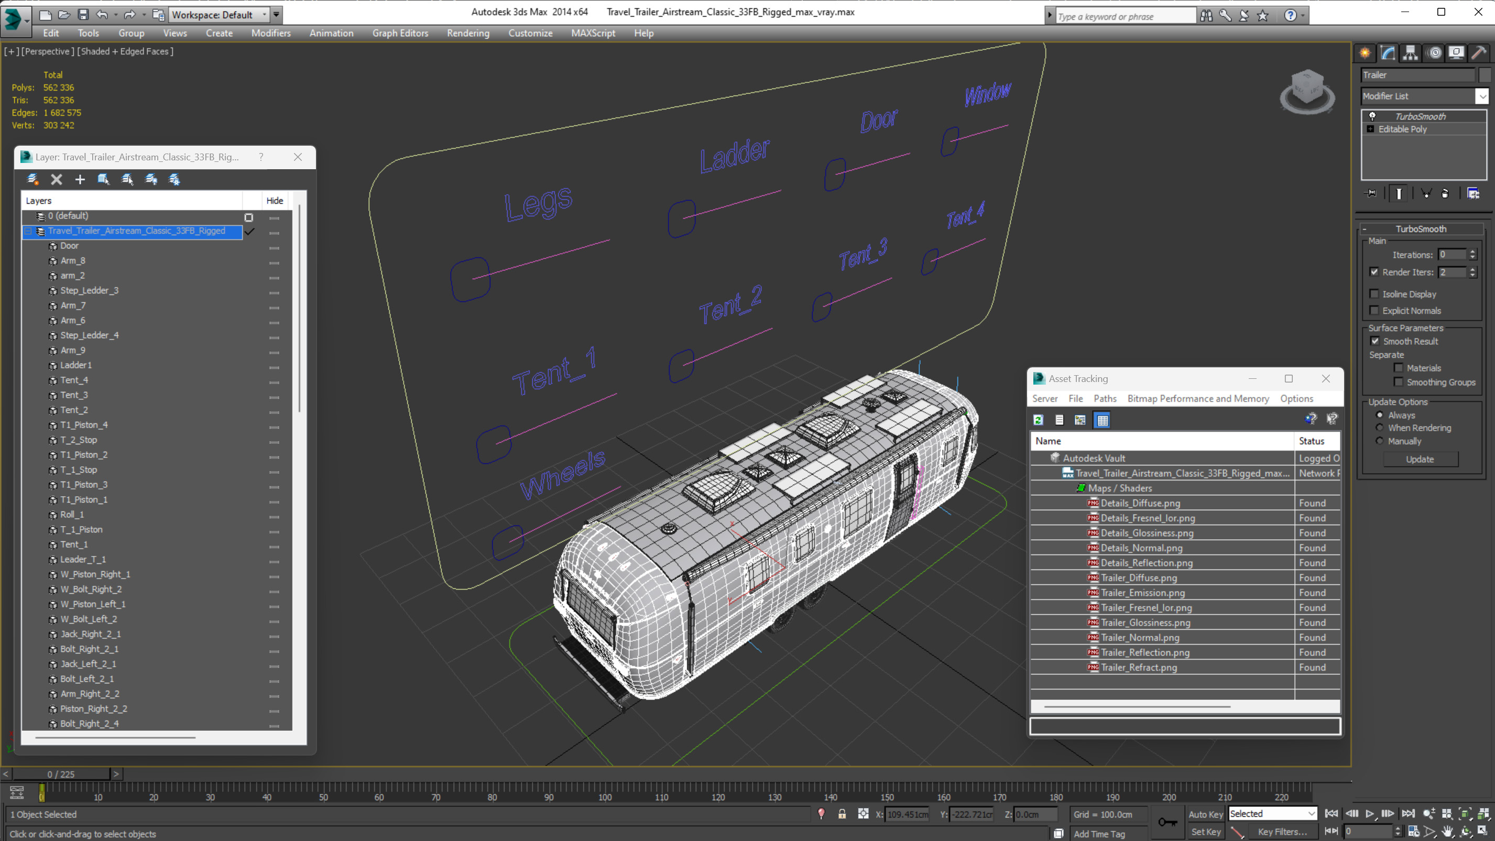Open the Modifier List dropdown
1495x841 pixels.
pyautogui.click(x=1482, y=96)
